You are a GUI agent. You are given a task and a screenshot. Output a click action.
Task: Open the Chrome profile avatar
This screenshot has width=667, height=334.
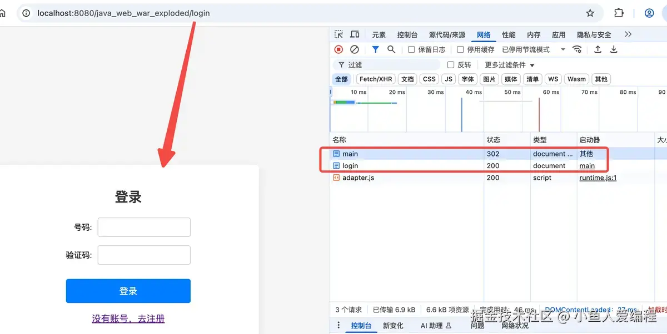pyautogui.click(x=649, y=13)
